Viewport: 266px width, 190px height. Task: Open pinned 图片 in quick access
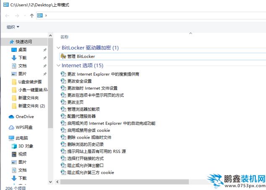point(22,74)
